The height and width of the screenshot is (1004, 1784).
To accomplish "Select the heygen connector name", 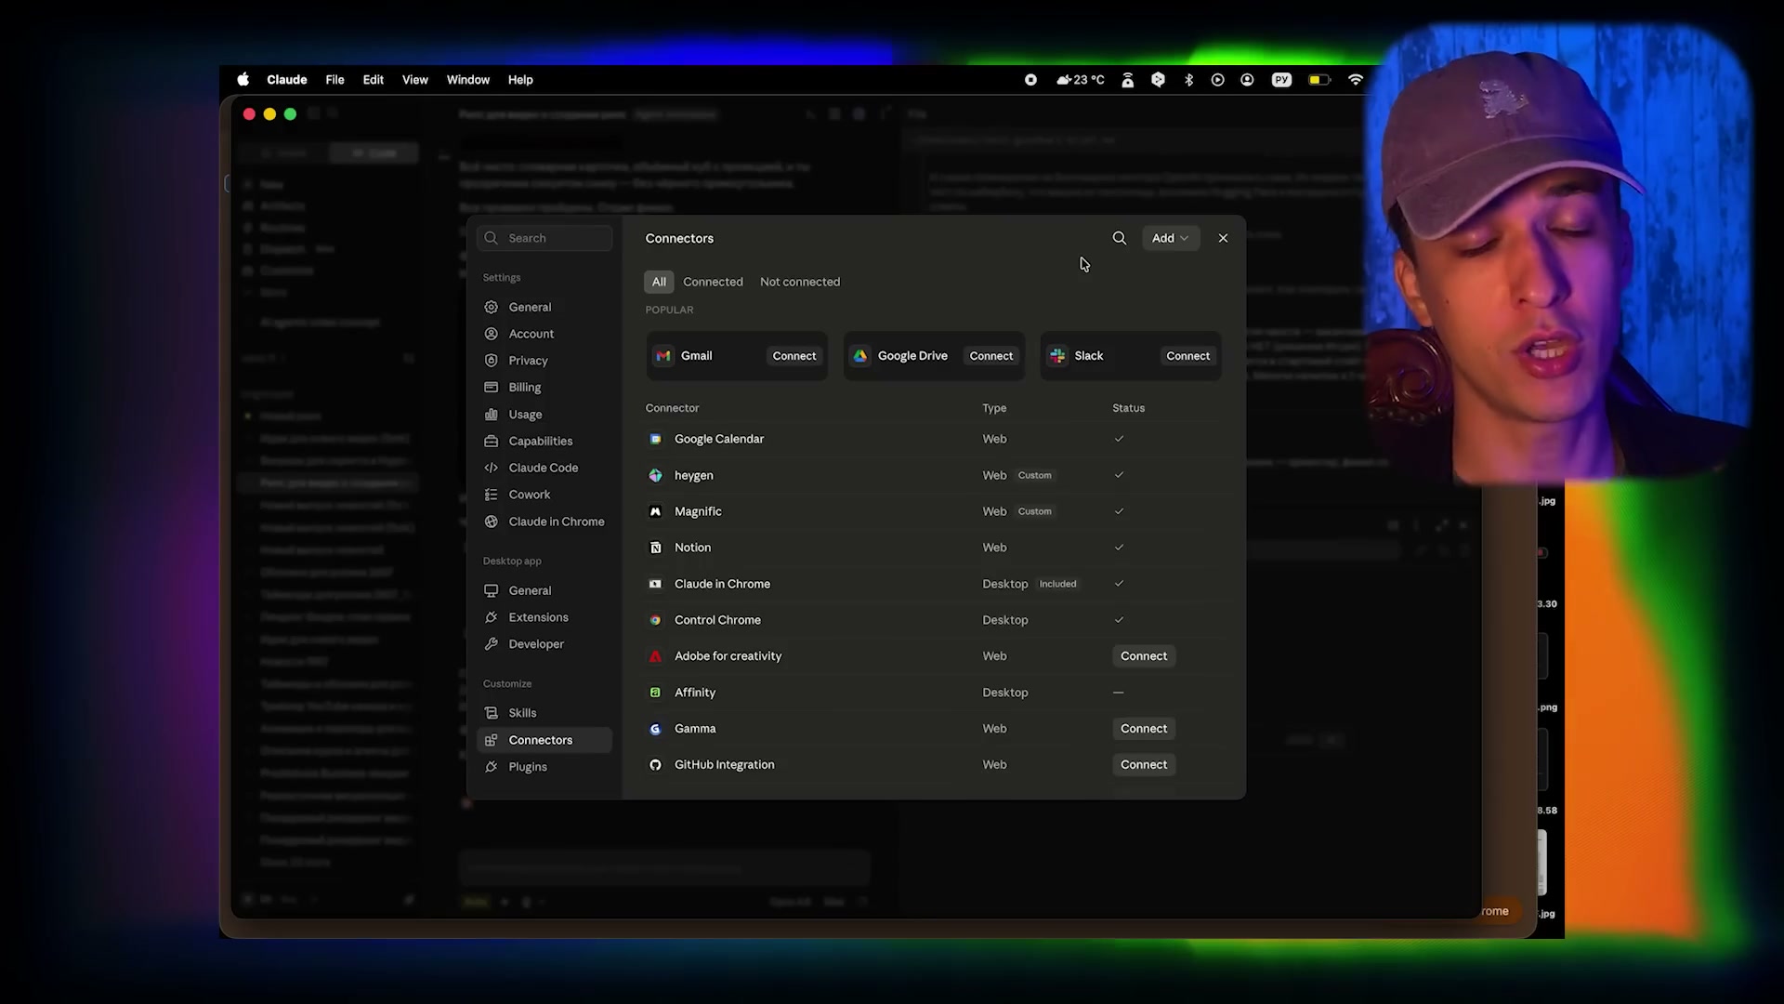I will 694,475.
